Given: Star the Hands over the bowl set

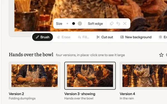Looking at the screenshot, I should tap(161, 55).
